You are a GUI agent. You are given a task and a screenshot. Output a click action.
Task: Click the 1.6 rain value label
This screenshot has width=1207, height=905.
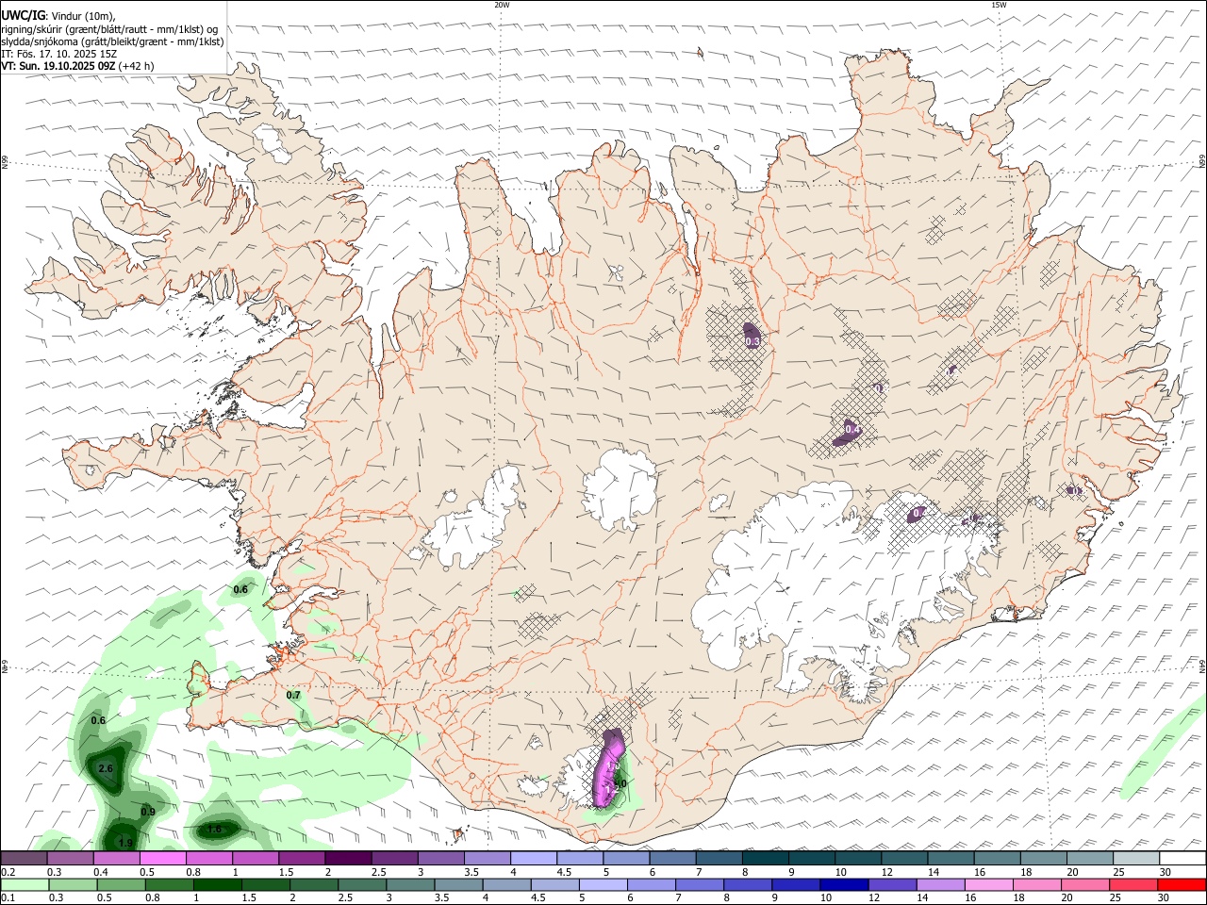[x=214, y=830]
